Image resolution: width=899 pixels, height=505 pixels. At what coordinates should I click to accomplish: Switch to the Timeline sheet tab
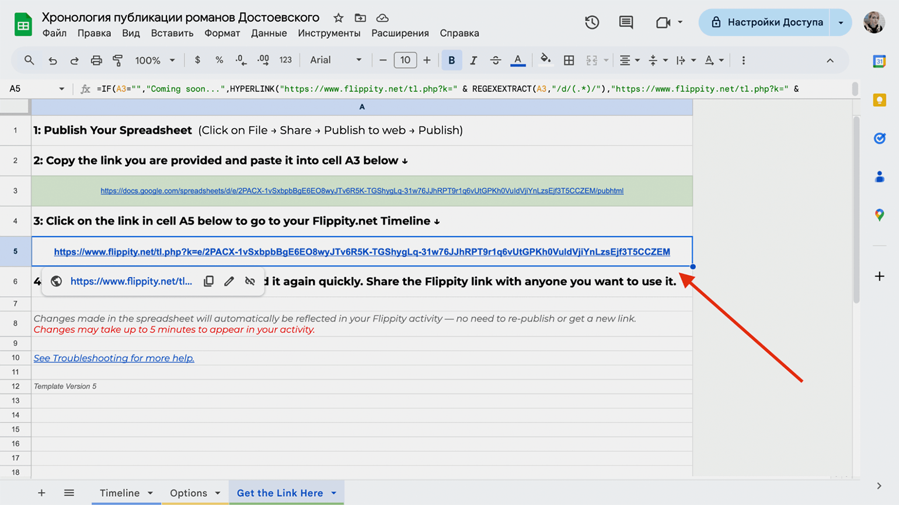coord(120,493)
